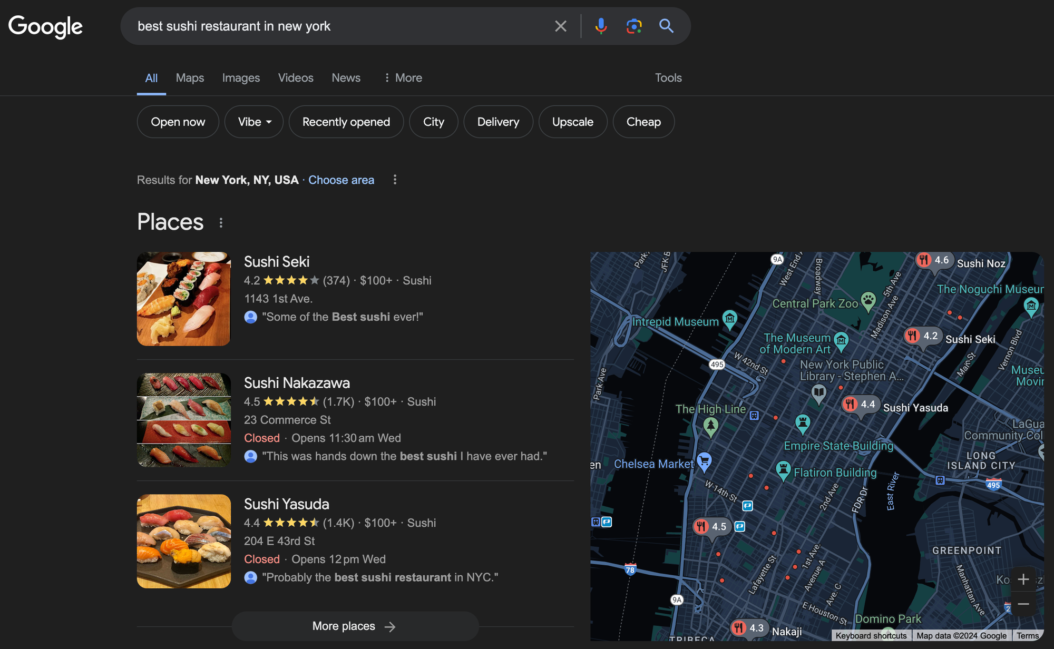Image resolution: width=1054 pixels, height=649 pixels.
Task: Enable the Delivery filter chip
Action: coord(498,122)
